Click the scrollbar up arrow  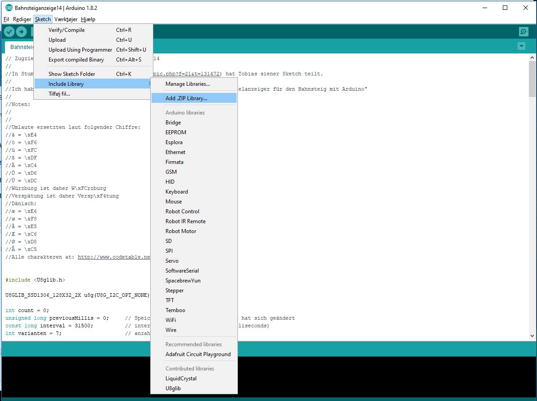[x=532, y=57]
